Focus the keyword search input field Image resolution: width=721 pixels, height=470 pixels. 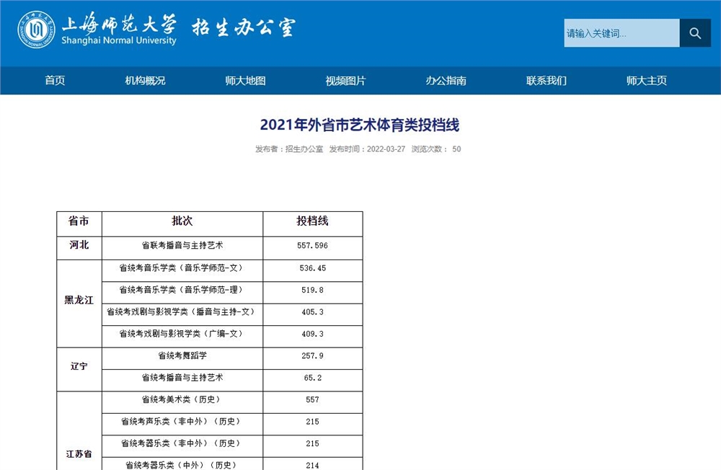(622, 33)
